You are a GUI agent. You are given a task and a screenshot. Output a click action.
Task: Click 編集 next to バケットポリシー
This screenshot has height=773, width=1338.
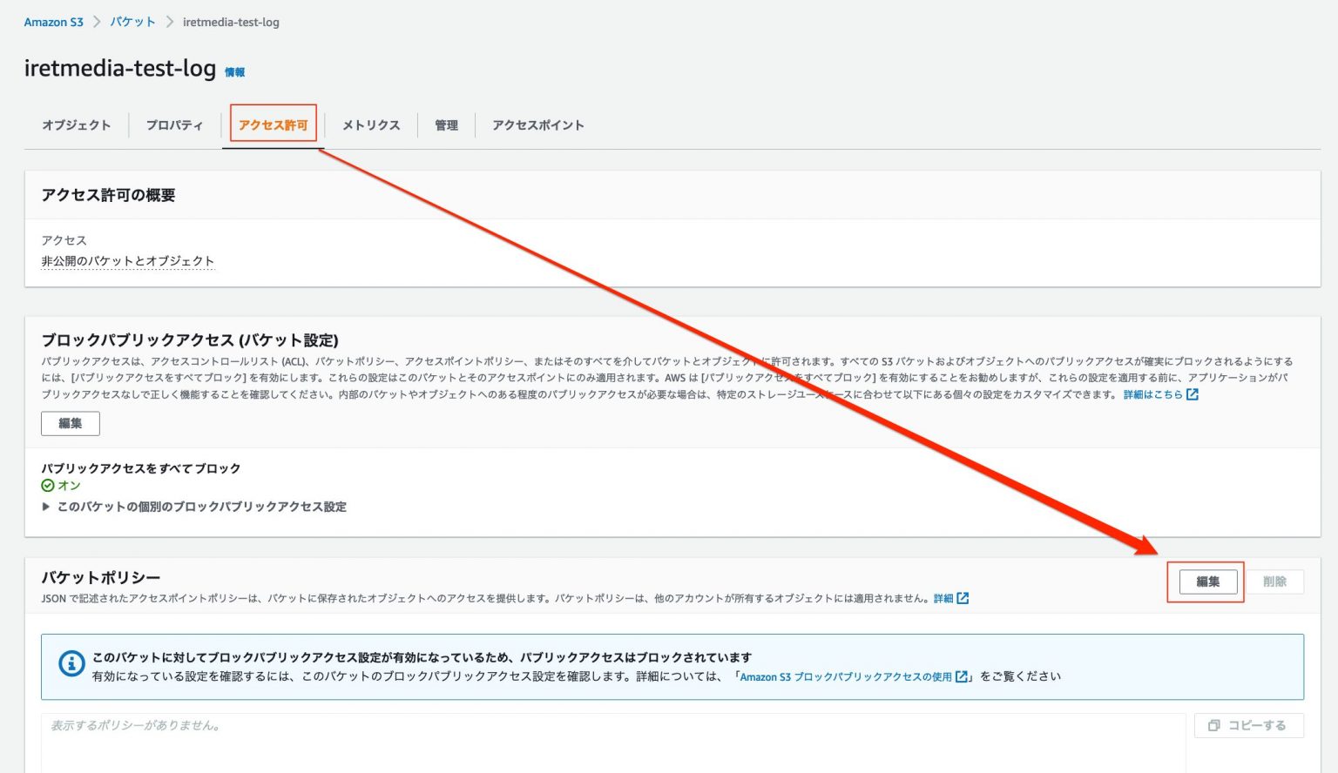click(x=1206, y=581)
